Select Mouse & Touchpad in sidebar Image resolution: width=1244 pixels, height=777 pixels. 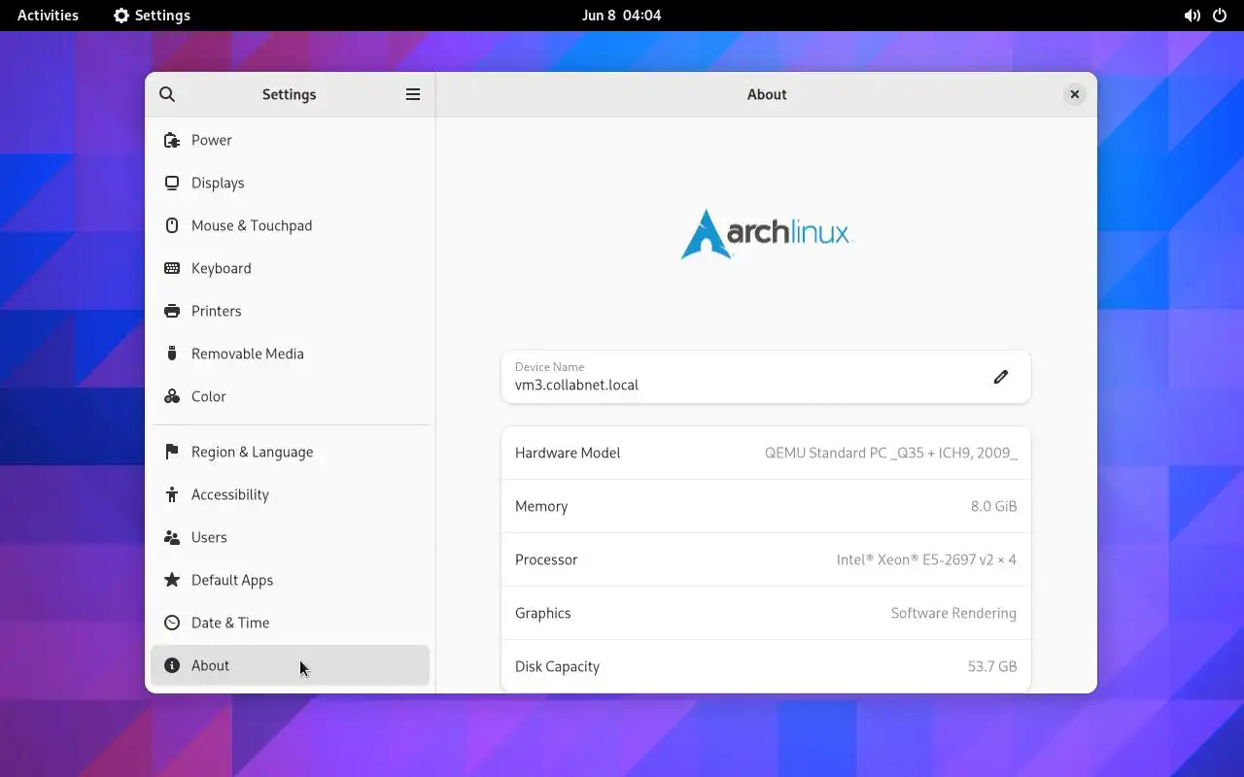(x=290, y=225)
